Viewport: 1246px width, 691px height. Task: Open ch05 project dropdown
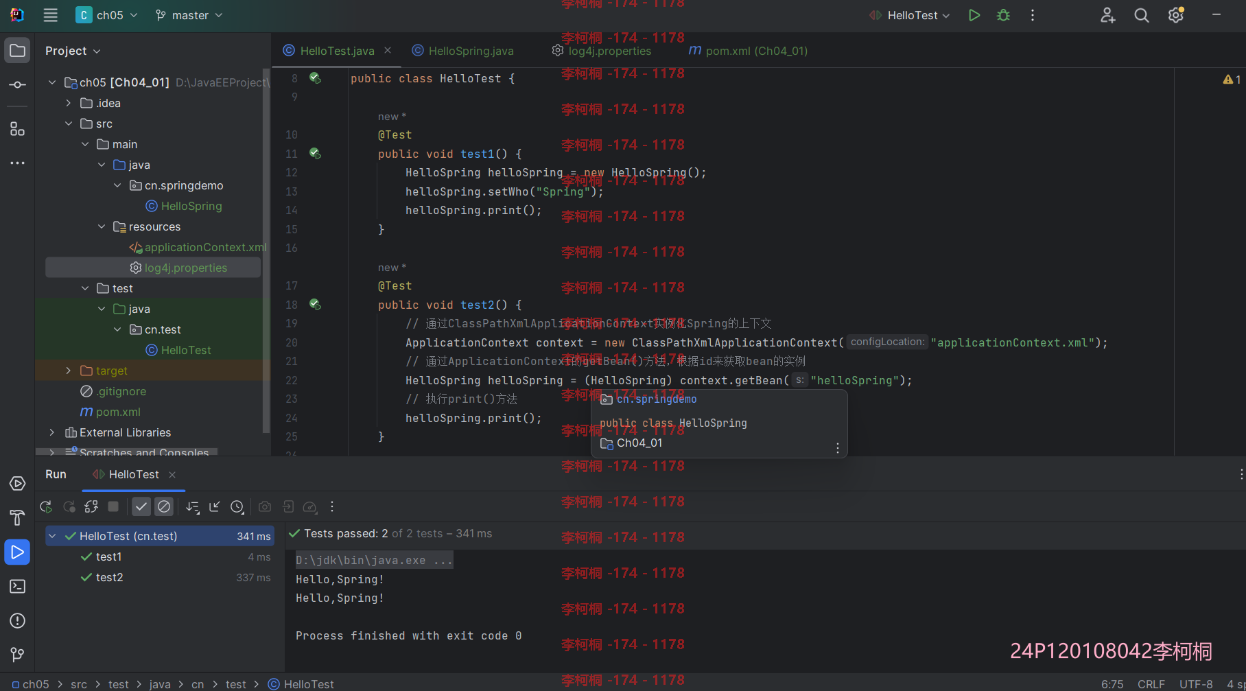107,15
